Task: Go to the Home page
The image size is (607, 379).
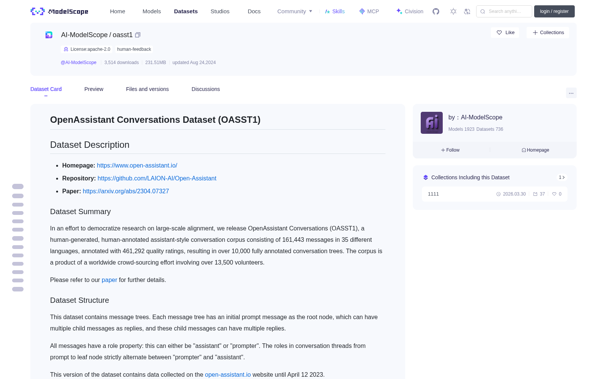Action: [x=118, y=11]
